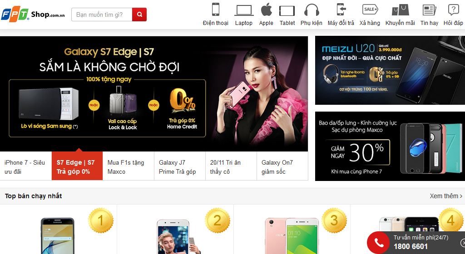The width and height of the screenshot is (465, 254).
Task: Select the '20/11 Tri ân thầy cô' tab
Action: (x=231, y=166)
